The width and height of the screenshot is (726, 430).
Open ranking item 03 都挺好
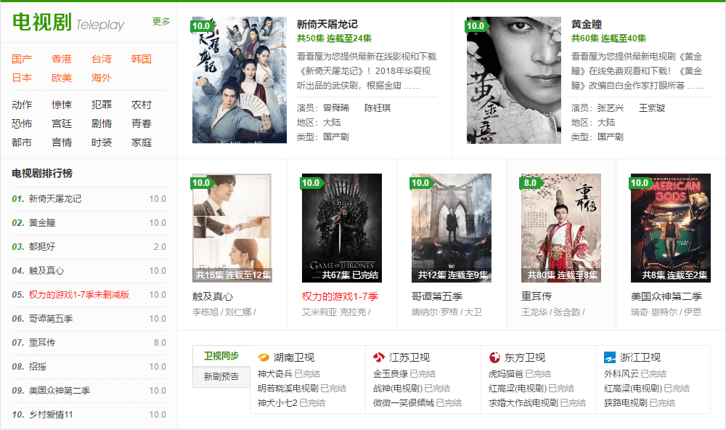tap(89, 246)
